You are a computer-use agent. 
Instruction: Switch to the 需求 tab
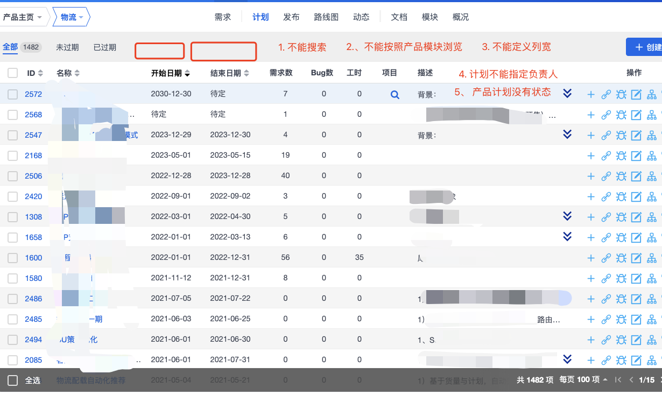tap(222, 17)
